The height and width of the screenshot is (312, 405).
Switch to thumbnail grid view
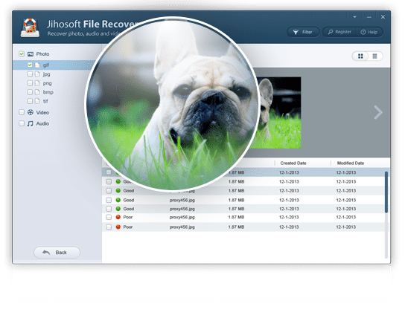coord(360,56)
